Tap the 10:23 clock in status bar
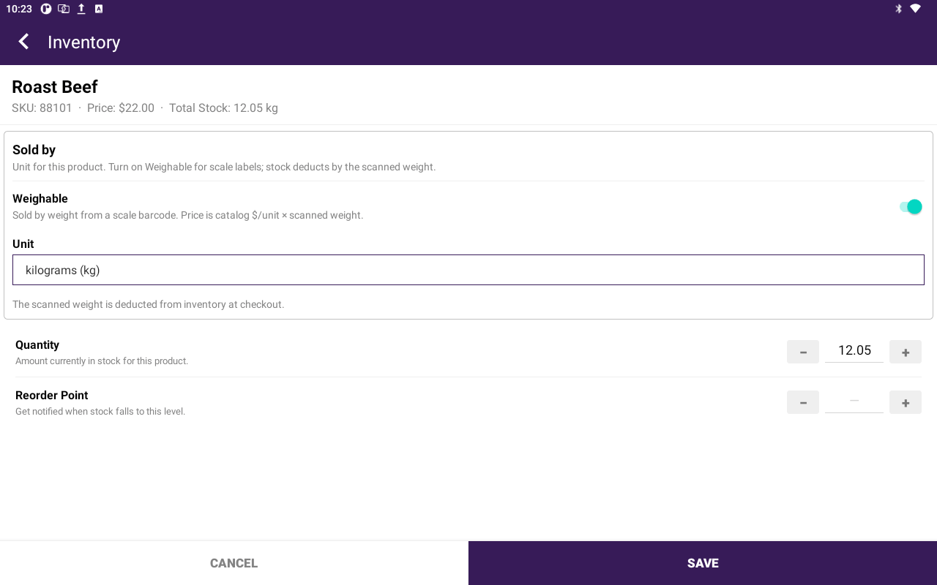Image resolution: width=937 pixels, height=585 pixels. coord(19,9)
